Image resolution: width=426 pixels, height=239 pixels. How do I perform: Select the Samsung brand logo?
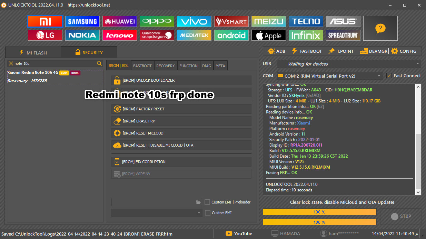coord(82,21)
